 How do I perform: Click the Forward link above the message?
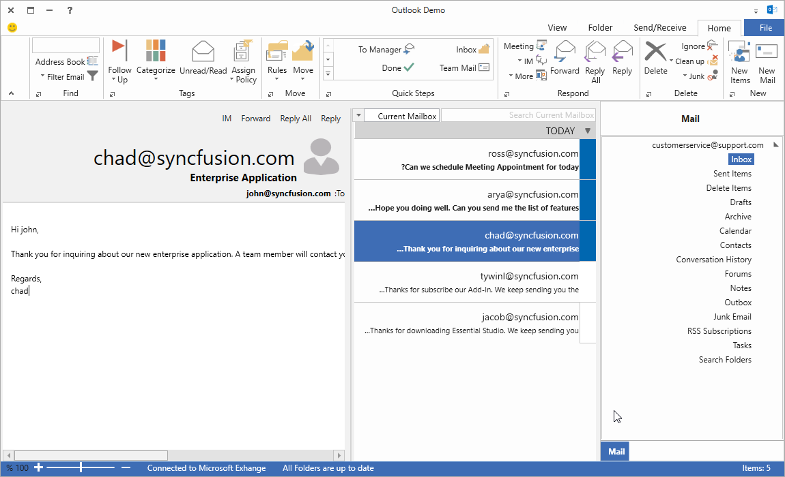[255, 118]
